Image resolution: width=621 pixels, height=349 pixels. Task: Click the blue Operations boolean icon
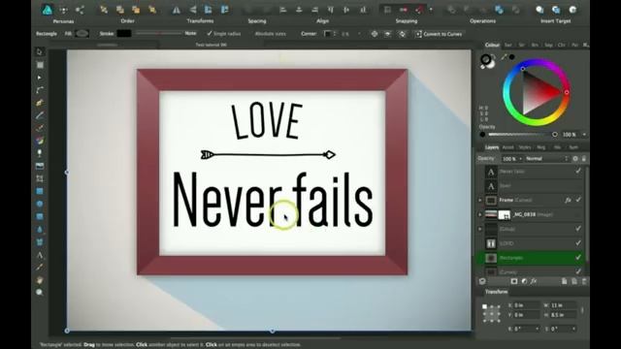(x=499, y=10)
